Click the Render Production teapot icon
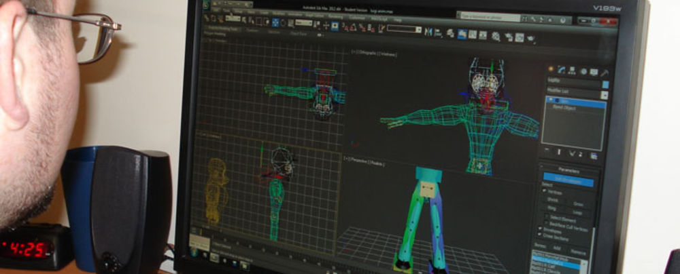Viewport: 680px width, 274px height. 530,39
